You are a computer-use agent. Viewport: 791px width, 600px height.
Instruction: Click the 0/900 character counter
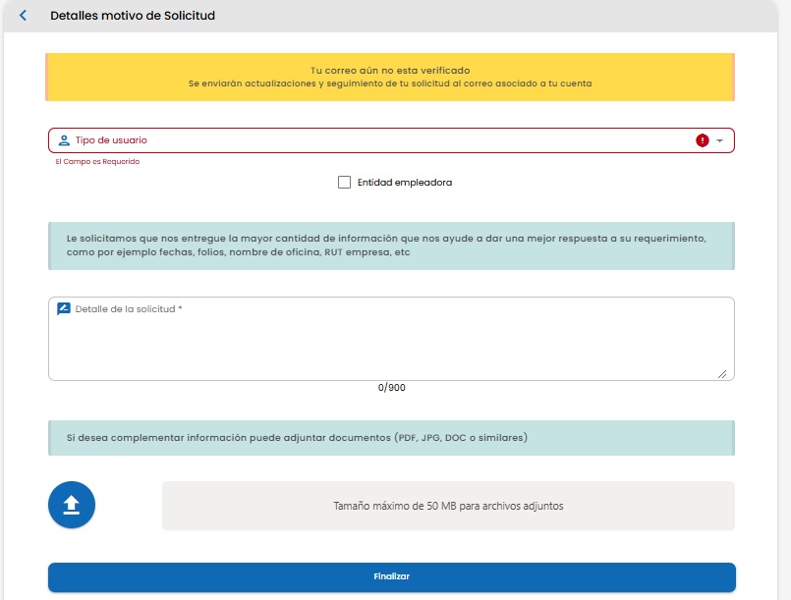391,387
